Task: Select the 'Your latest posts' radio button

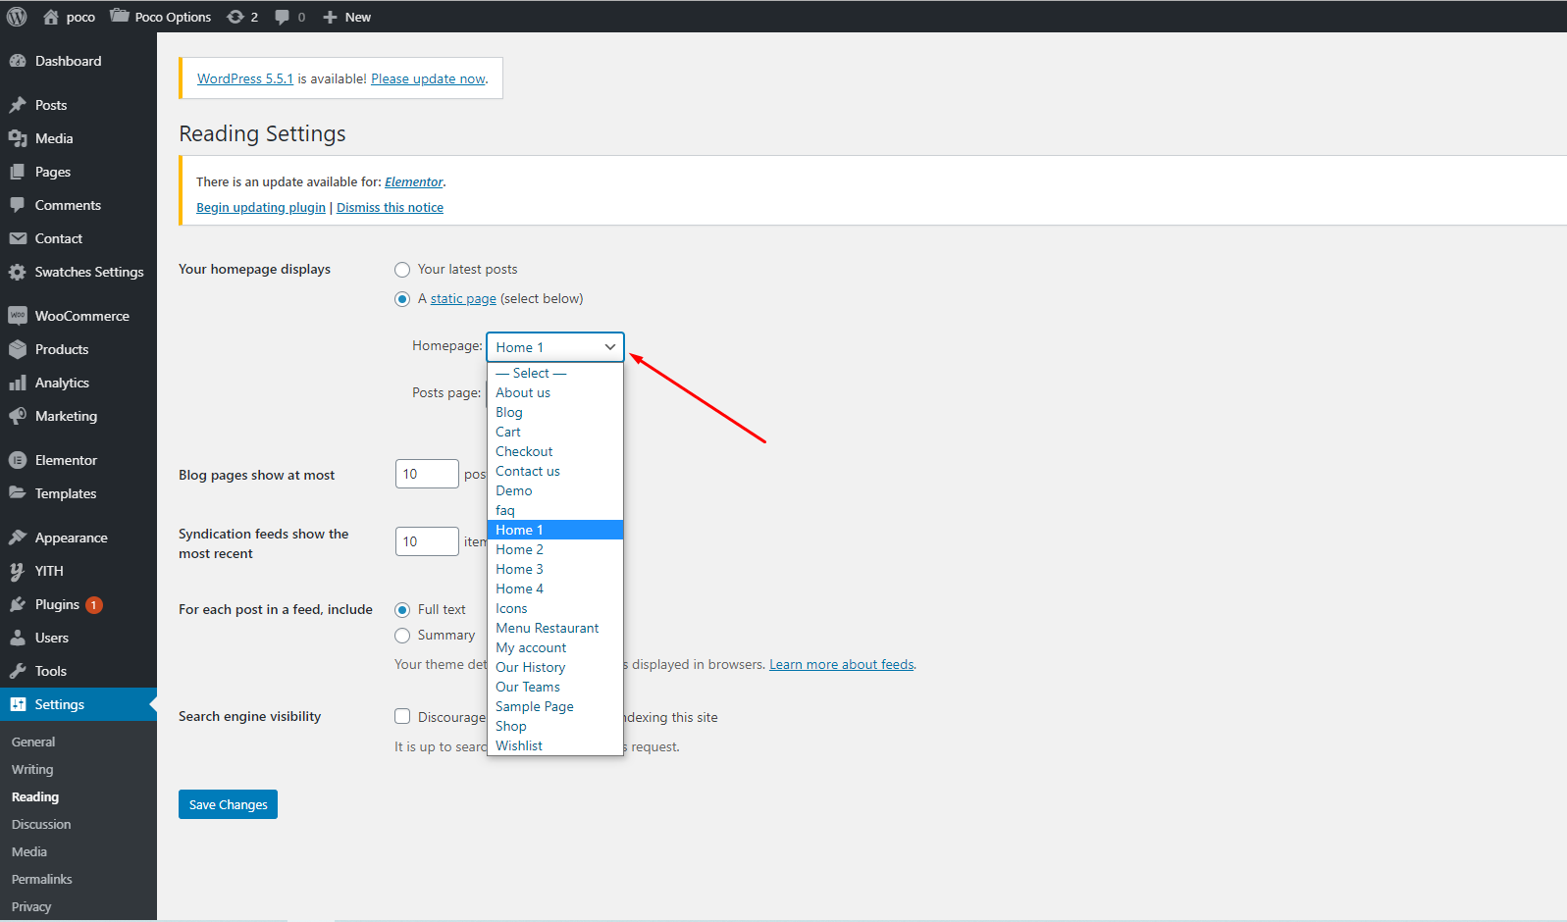Action: click(x=402, y=270)
